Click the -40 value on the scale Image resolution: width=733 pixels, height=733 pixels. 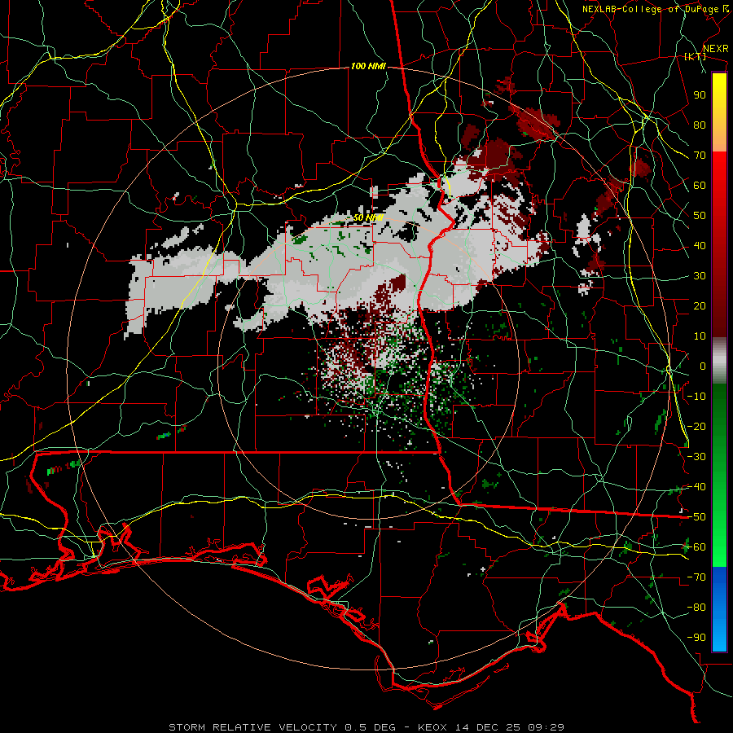(696, 487)
